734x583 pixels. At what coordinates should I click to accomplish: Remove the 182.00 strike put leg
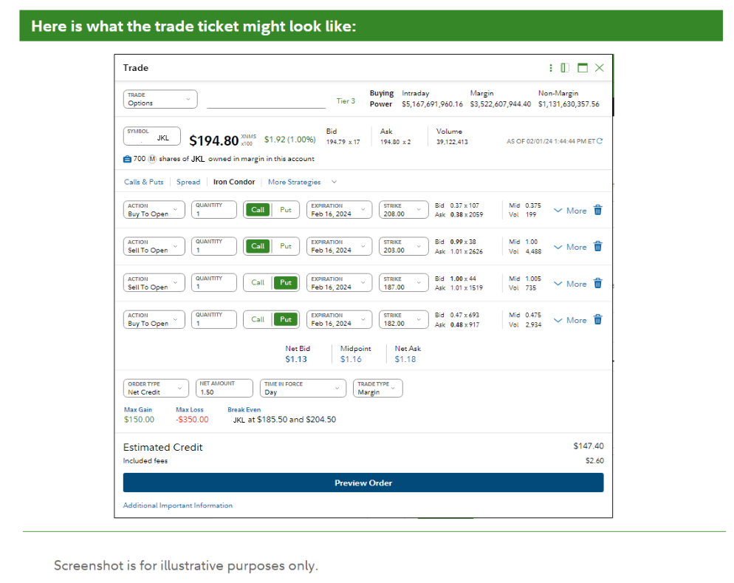[598, 320]
